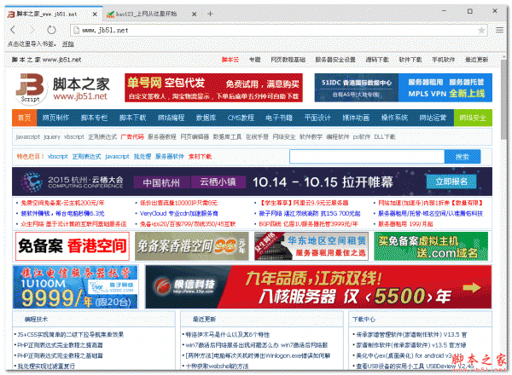Select 首页 in the main navigation
This screenshot has height=375, width=512.
pyautogui.click(x=24, y=118)
